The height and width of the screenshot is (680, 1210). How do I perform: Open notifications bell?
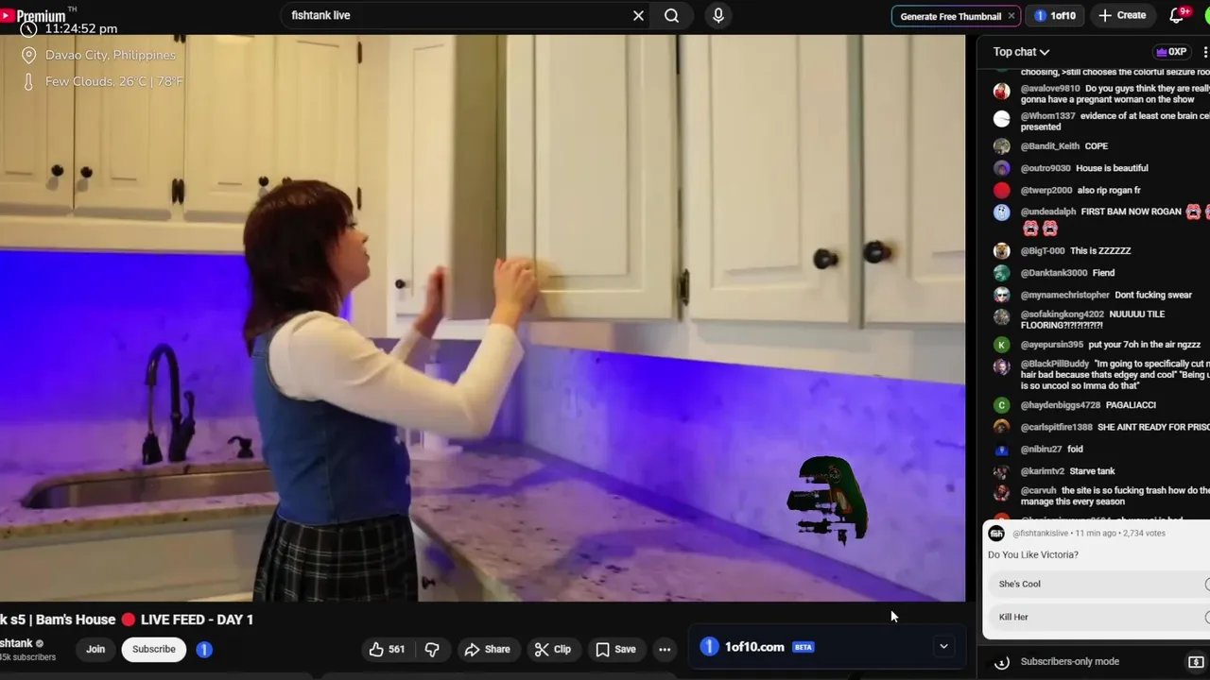[x=1177, y=15]
